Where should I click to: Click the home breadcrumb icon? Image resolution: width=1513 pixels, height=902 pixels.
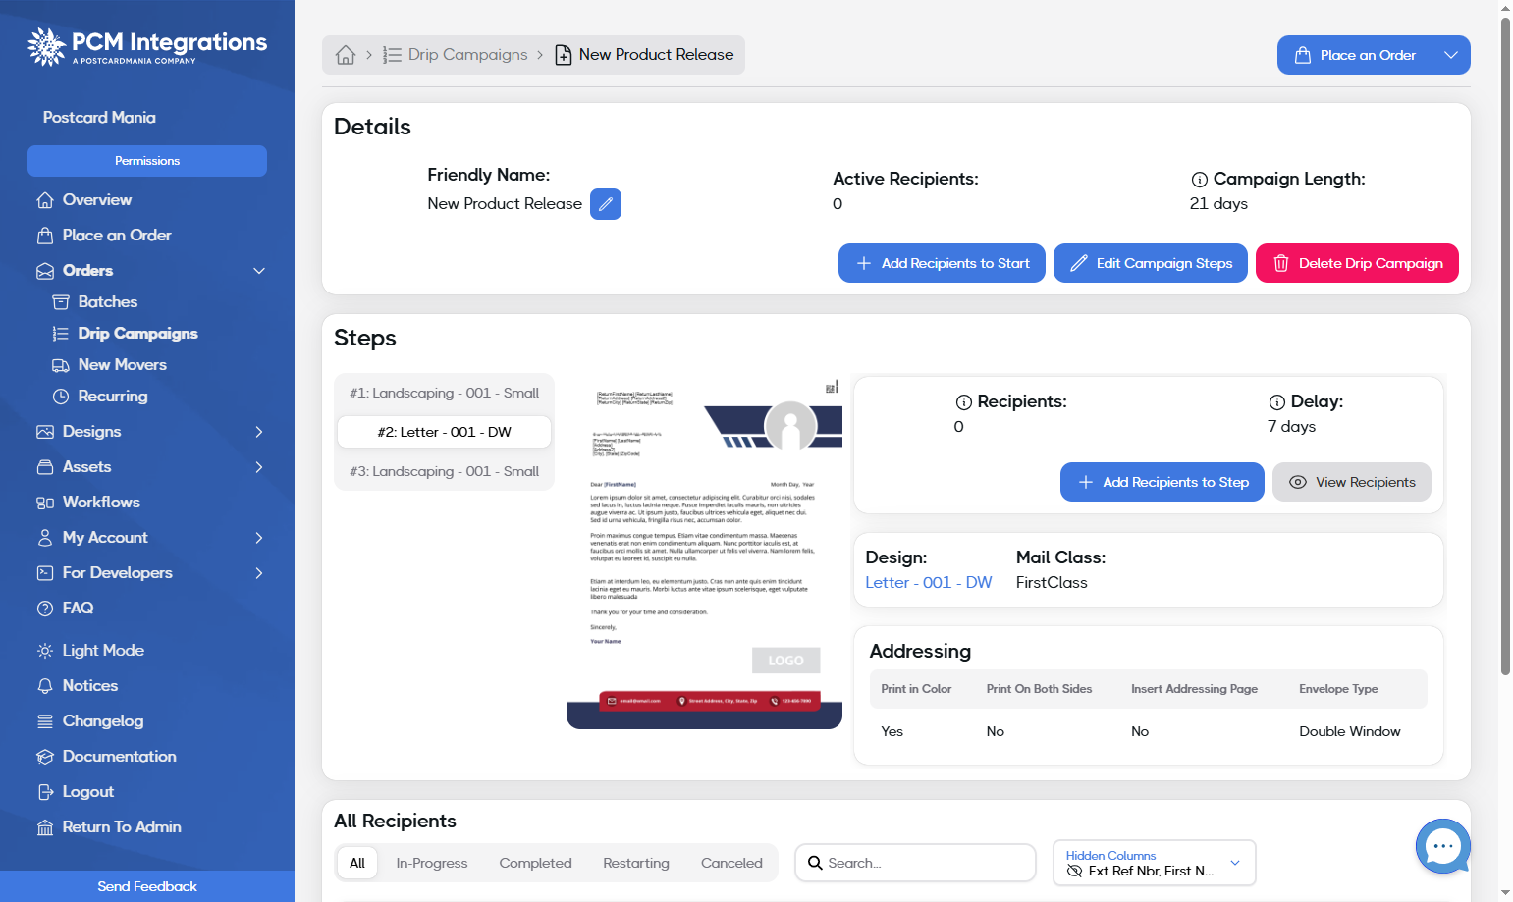pyautogui.click(x=346, y=55)
